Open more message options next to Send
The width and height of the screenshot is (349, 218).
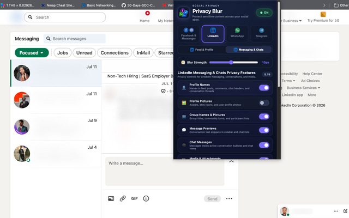[229, 198]
